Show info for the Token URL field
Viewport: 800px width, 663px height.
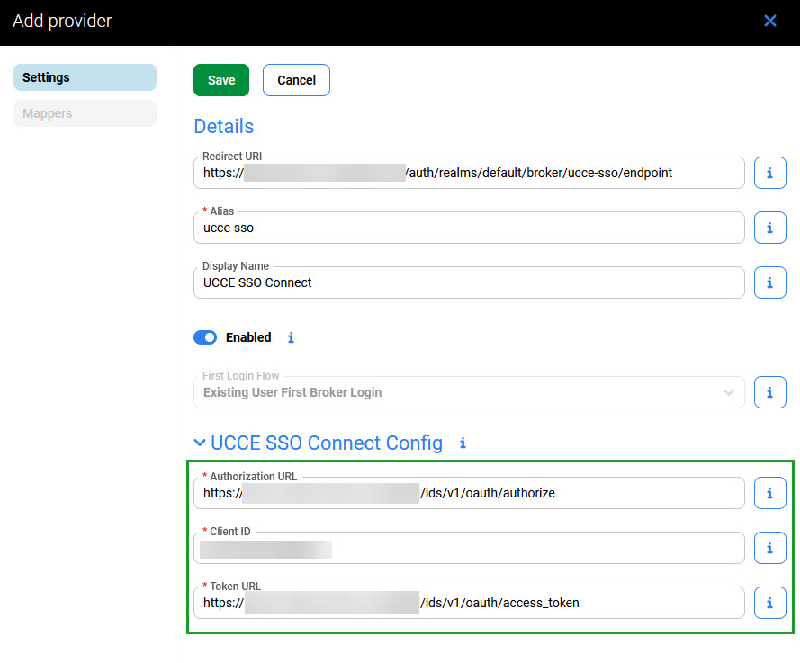click(769, 603)
